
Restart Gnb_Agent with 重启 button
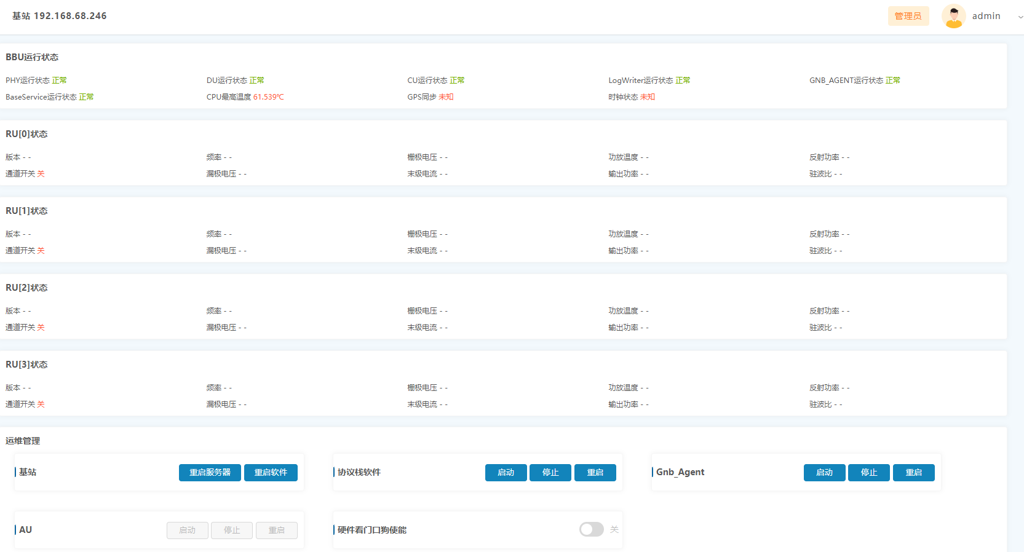pyautogui.click(x=913, y=472)
